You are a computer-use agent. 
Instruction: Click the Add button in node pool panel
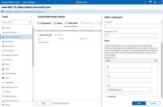(x=139, y=103)
